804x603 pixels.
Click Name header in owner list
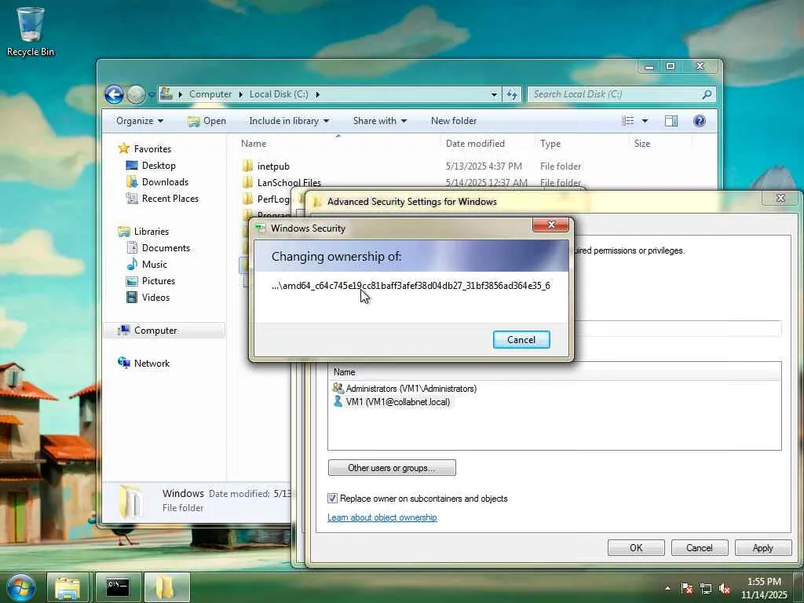(x=555, y=371)
